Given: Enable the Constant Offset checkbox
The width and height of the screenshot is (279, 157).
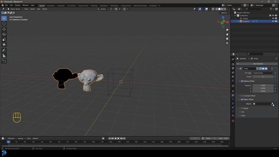Looking at the screenshot, I should pos(242,96).
